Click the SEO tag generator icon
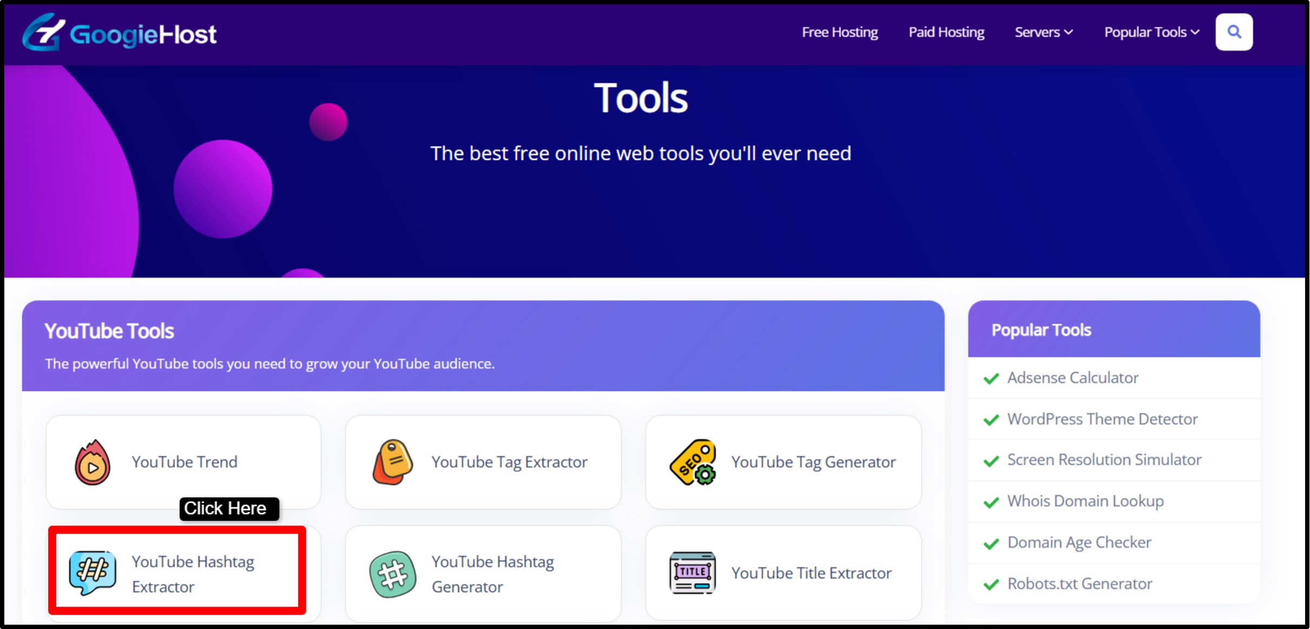The width and height of the screenshot is (1310, 629). pos(693,463)
